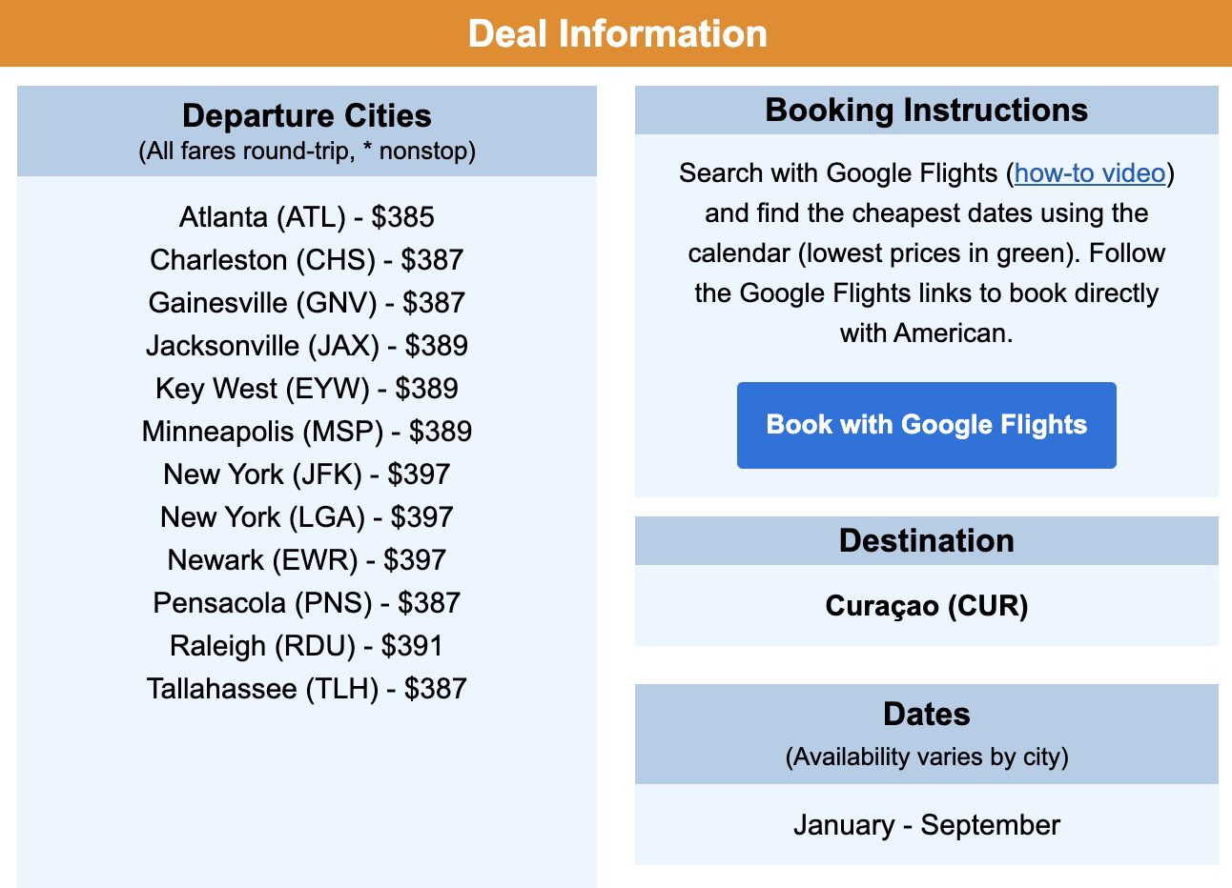Select the Raleigh (RDU) $391 fare

tap(307, 646)
